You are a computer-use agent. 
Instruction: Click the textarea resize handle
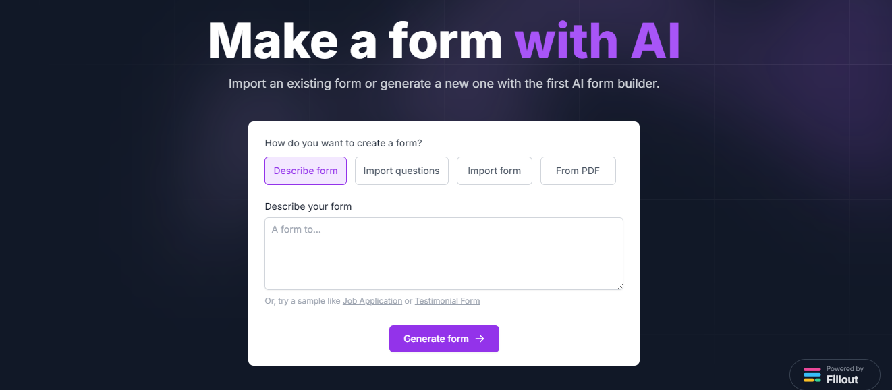point(619,286)
